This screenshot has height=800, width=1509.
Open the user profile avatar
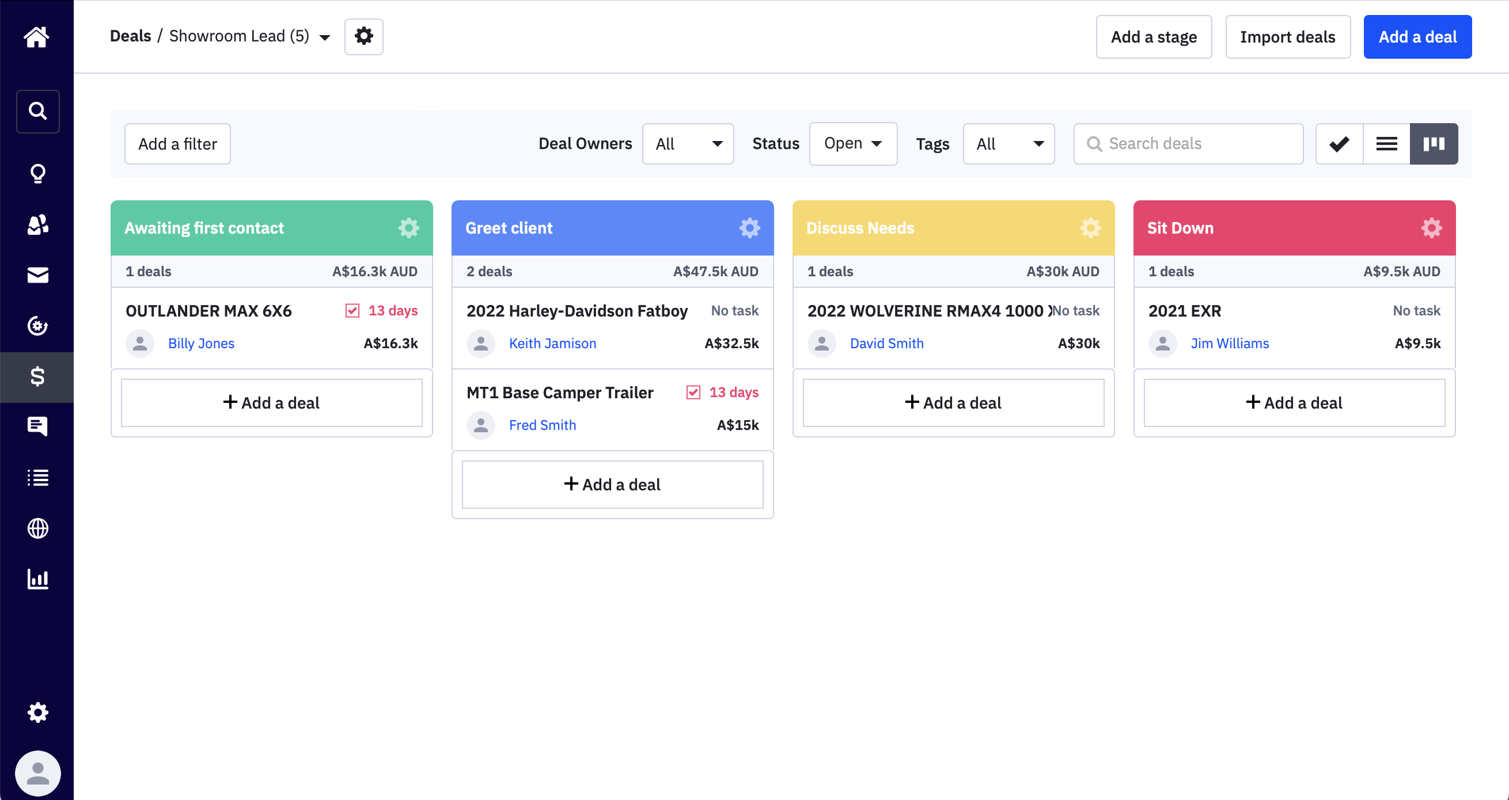37,774
